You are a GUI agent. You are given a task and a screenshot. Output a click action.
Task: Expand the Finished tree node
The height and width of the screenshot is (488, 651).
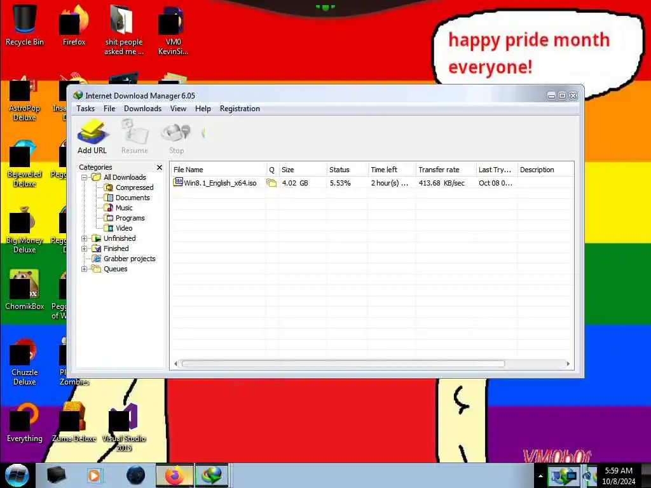(x=85, y=248)
